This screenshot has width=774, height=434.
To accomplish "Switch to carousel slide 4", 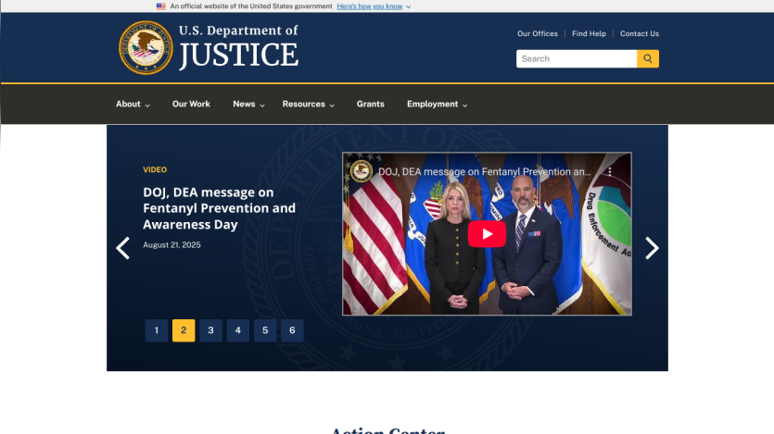I will pos(238,330).
